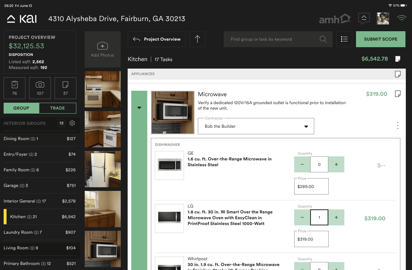
Task: Click the GE microwave price field $289.00
Action: pos(311,187)
